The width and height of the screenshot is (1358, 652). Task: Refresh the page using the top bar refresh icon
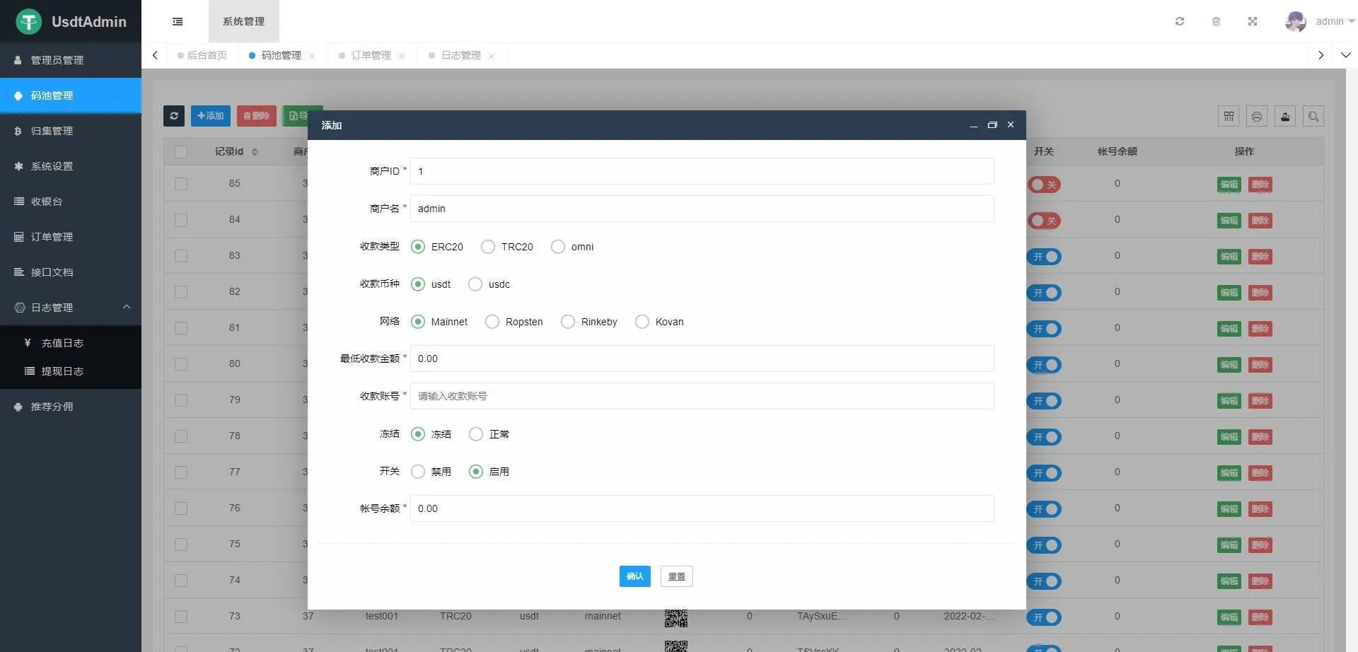pos(1179,21)
